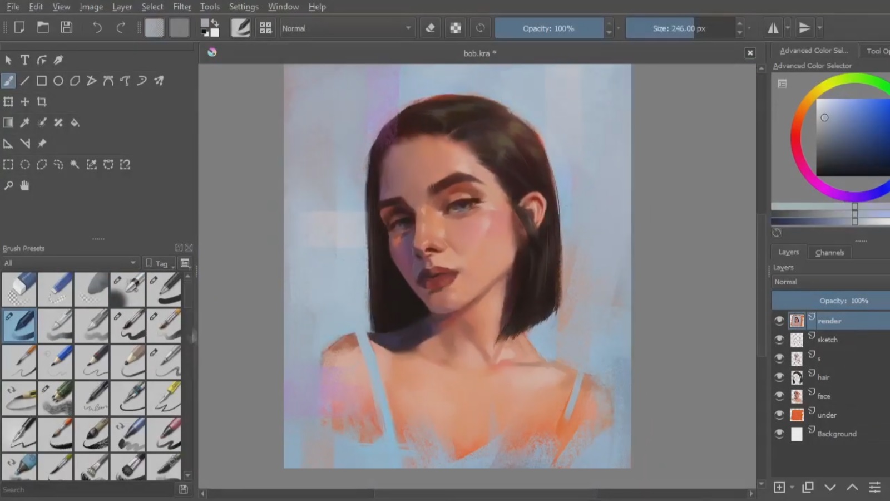Select the Freehand Brush tool
Viewport: 890px width, 501px height.
click(x=8, y=81)
